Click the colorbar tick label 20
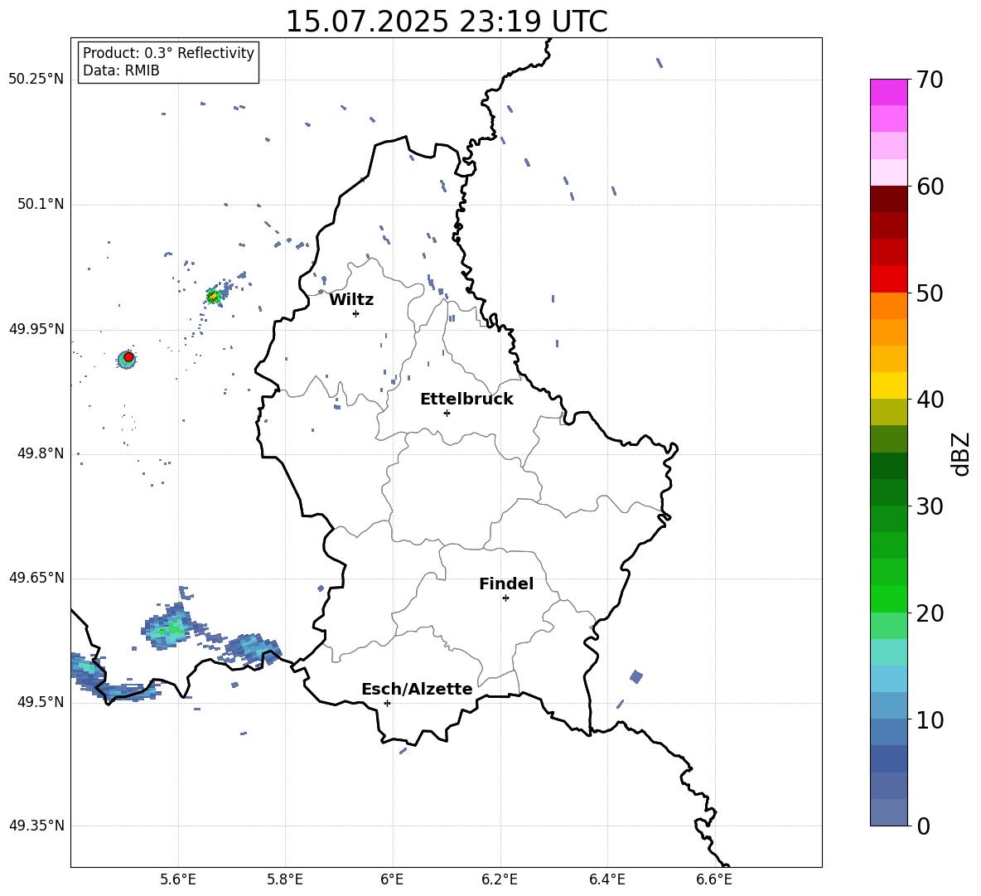The height and width of the screenshot is (896, 981). [x=930, y=613]
